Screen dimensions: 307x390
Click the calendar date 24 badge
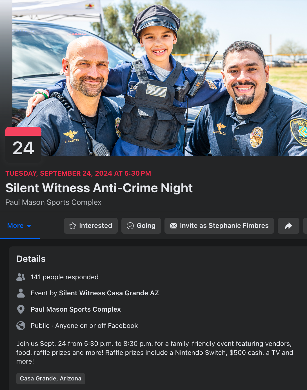[x=23, y=145]
